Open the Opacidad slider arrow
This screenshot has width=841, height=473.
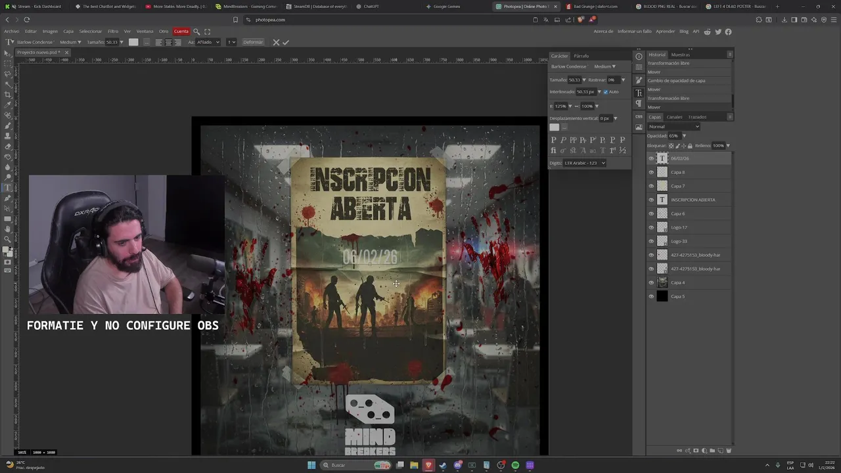point(684,136)
